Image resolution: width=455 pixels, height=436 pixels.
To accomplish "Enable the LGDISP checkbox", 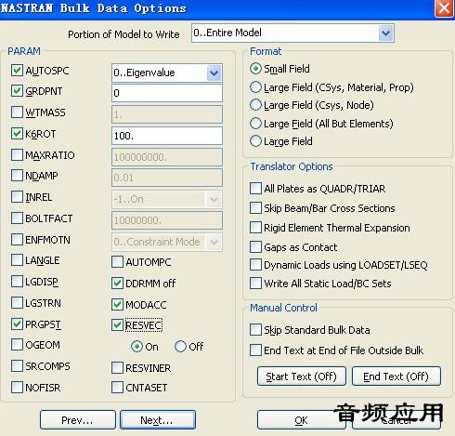I will (17, 282).
